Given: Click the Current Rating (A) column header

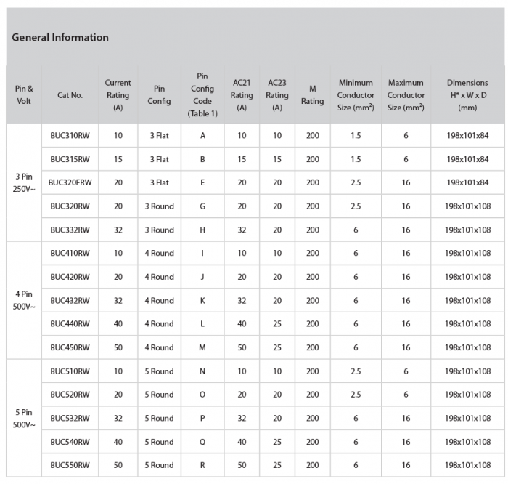Looking at the screenshot, I should click(x=118, y=95).
